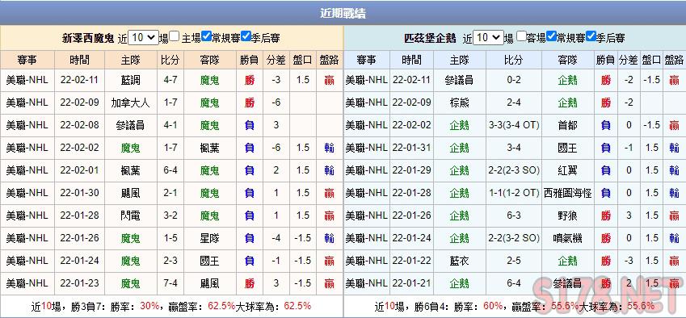The width and height of the screenshot is (686, 318).
Task: Click score 6-4 in Devils table
Action: click(x=170, y=170)
